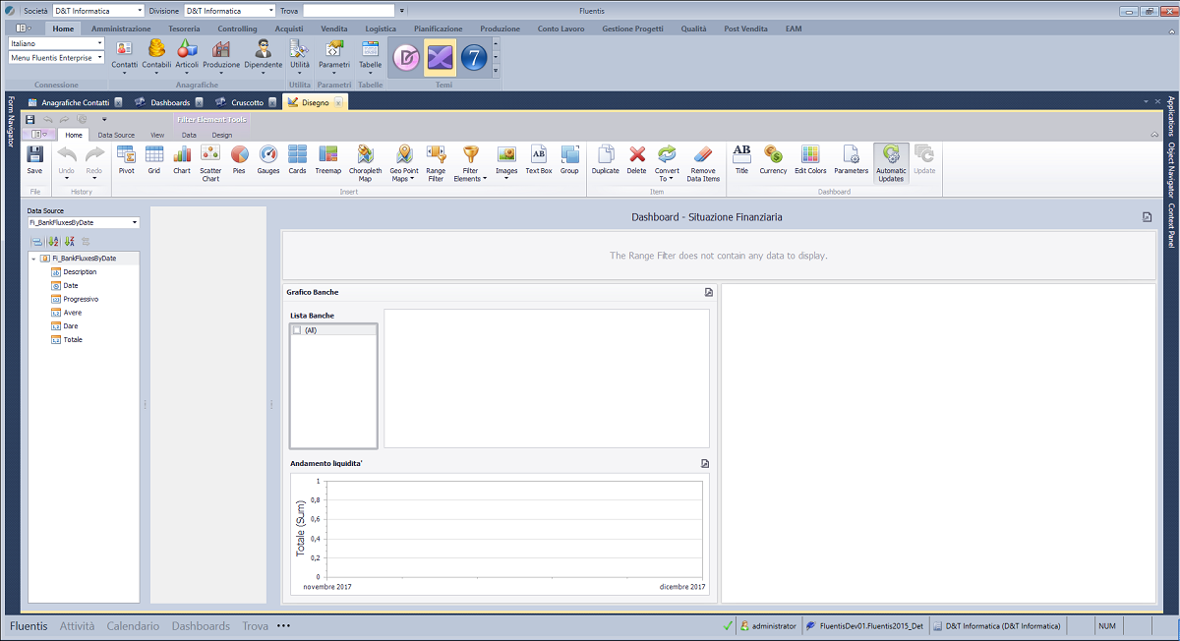The height and width of the screenshot is (641, 1180).
Task: Select the blue 7 theme icon
Action: (474, 58)
